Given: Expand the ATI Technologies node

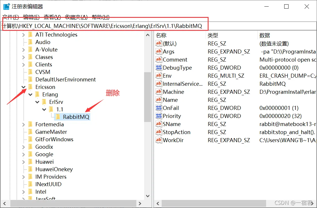Looking at the screenshot, I should (x=24, y=35).
